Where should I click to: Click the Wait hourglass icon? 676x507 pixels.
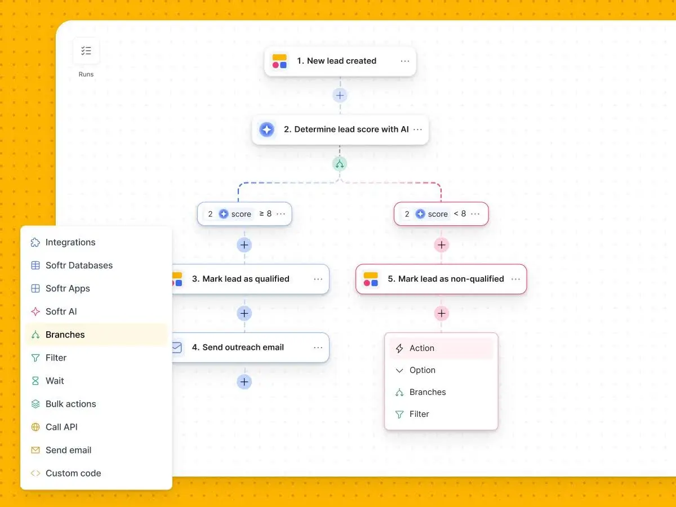point(34,381)
